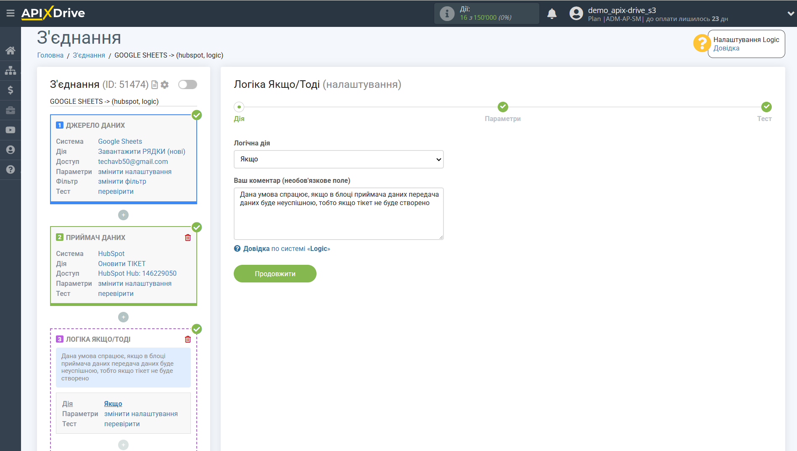Open the user profile sidebar icon

pos(11,150)
